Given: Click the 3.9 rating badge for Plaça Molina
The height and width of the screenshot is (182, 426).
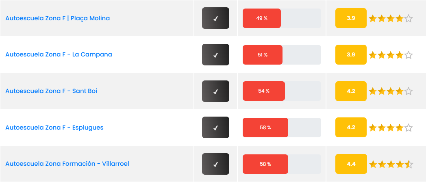Looking at the screenshot, I should pyautogui.click(x=351, y=18).
